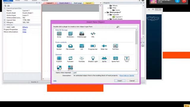Click plugin list scroll down arrow
Viewport: 190px width, 107px height.
[136, 70]
